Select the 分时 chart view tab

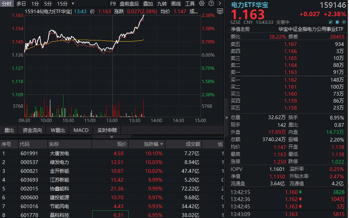click(6, 3)
